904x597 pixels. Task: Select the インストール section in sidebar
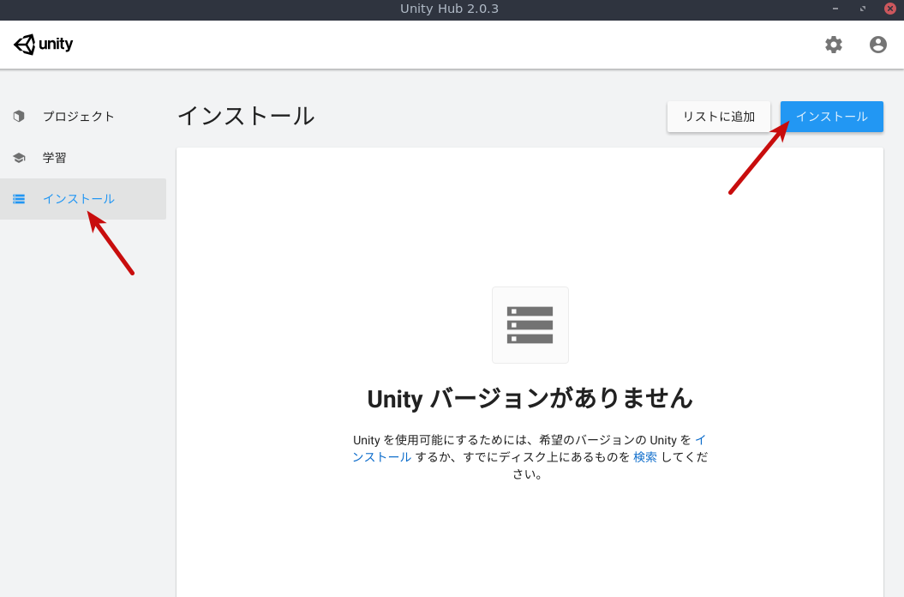pyautogui.click(x=79, y=198)
